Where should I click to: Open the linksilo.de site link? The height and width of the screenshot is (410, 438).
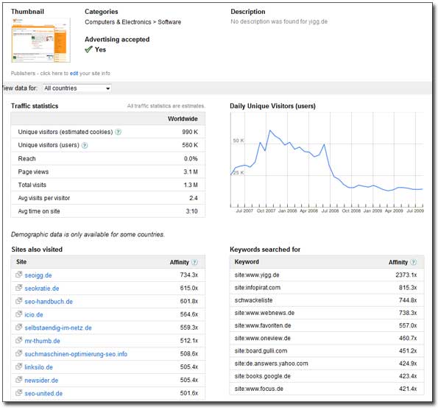[38, 367]
